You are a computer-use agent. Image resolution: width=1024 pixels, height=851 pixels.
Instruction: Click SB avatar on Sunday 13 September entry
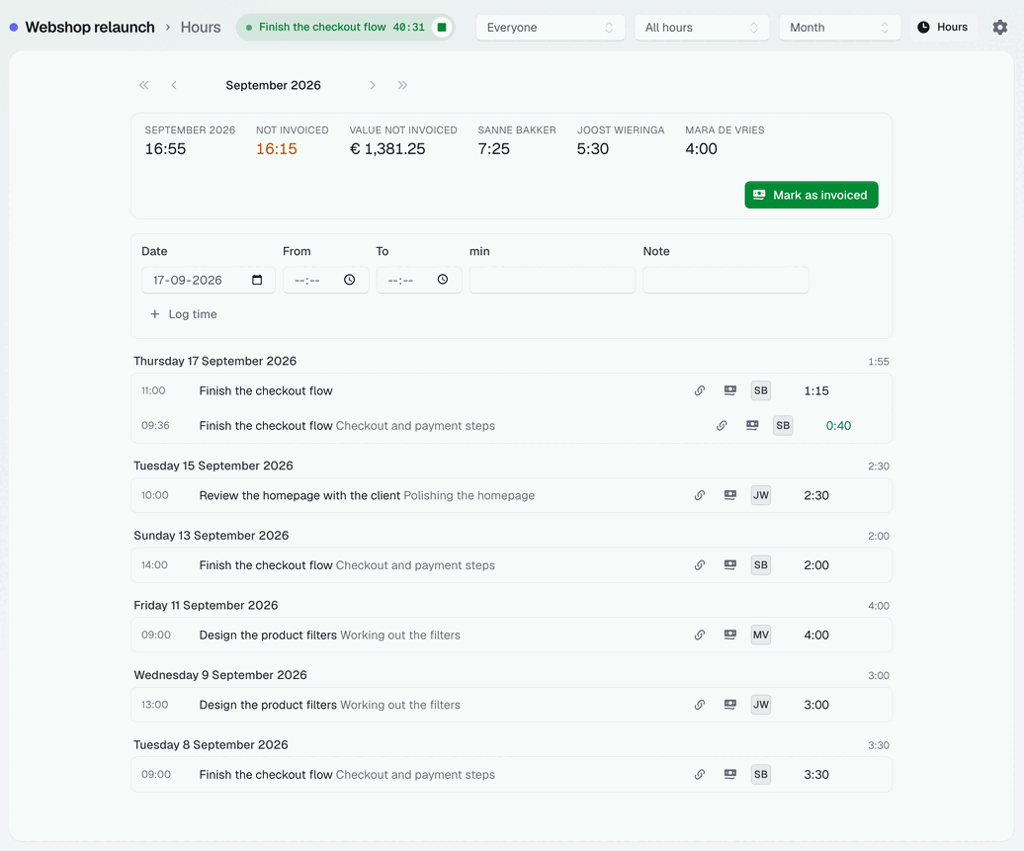click(761, 565)
